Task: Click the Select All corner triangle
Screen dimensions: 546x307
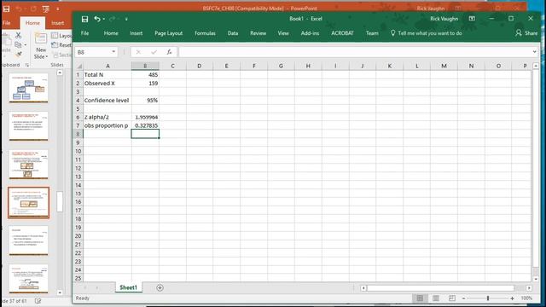Action: click(78, 66)
